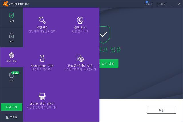
Task: Launch SecureLine VPN wifi lock icon
Action: [x=42, y=58]
